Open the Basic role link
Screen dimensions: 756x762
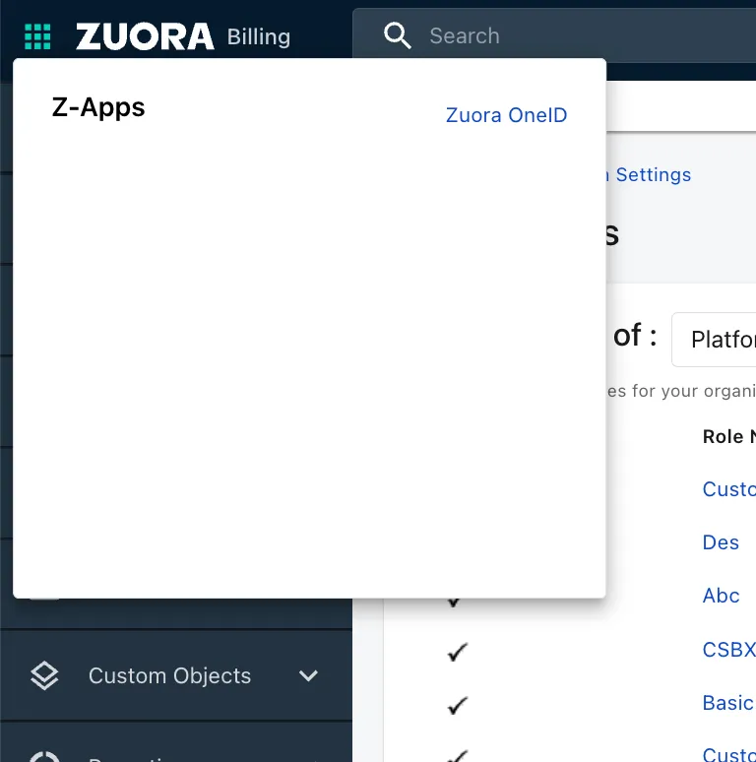pyautogui.click(x=728, y=703)
